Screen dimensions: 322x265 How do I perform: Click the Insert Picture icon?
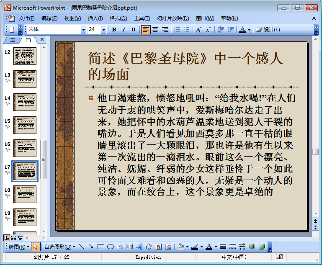[168, 247]
